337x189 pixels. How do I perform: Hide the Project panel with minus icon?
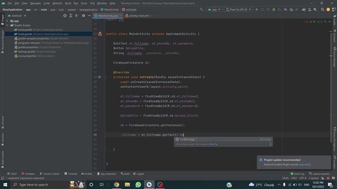(89, 16)
